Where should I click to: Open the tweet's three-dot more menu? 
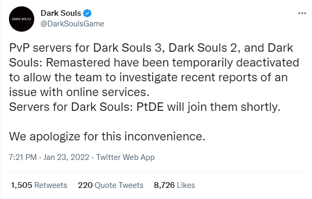tap(302, 13)
